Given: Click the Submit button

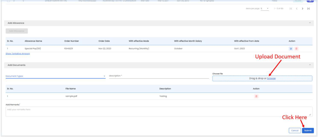Looking at the screenshot, I should 308,131.
